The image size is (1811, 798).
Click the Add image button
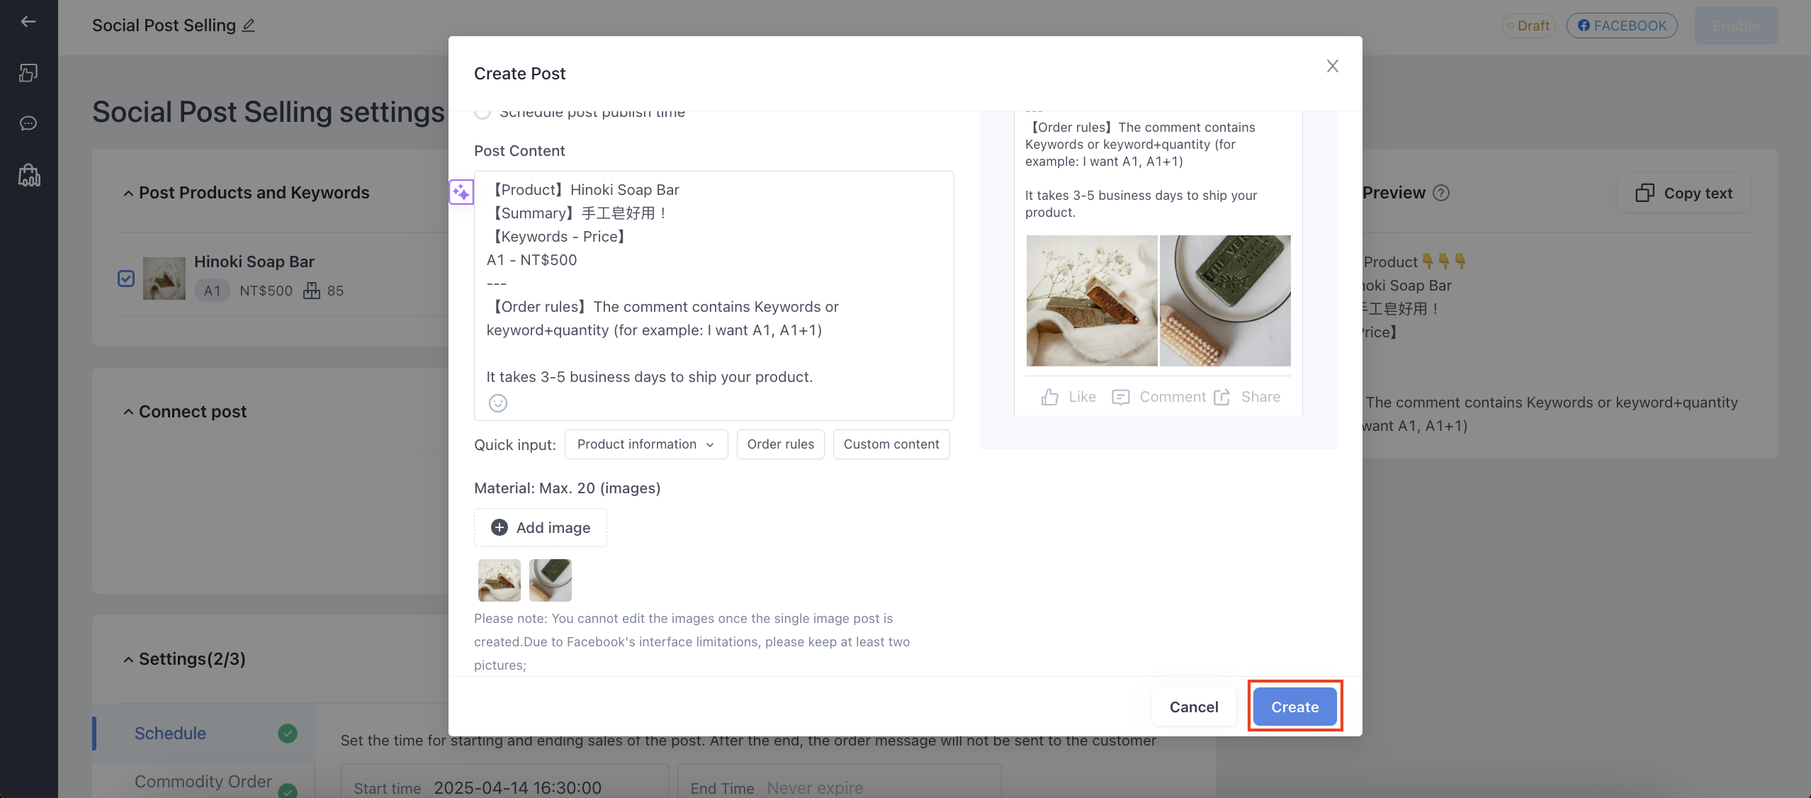(541, 527)
